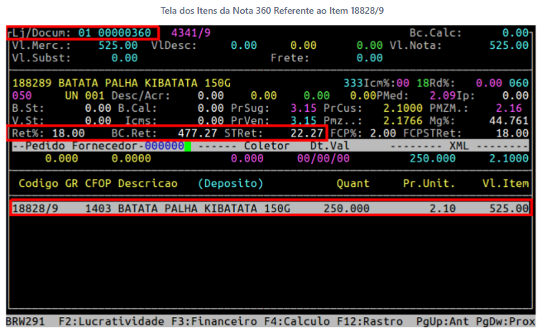Click the magenta 4341/9 code
Image resolution: width=541 pixels, height=331 pixels.
pos(191,33)
